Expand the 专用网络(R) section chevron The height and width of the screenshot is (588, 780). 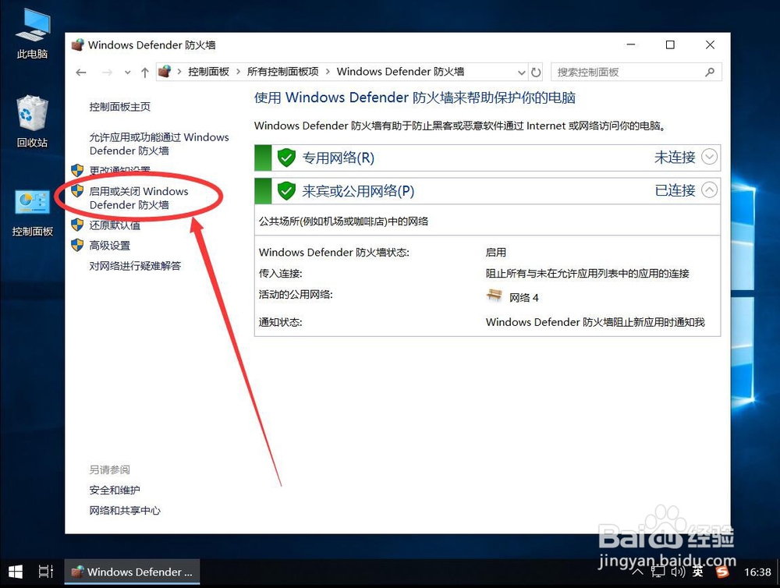[x=709, y=157]
